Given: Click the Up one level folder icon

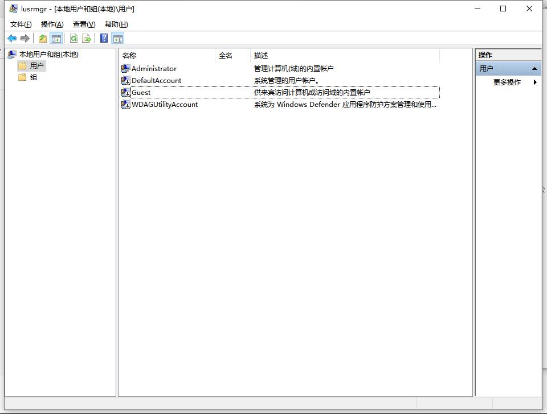Looking at the screenshot, I should pyautogui.click(x=43, y=38).
